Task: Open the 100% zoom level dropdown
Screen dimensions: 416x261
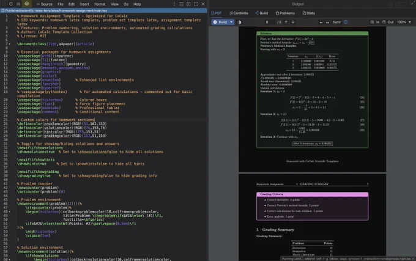Action: tap(404, 22)
